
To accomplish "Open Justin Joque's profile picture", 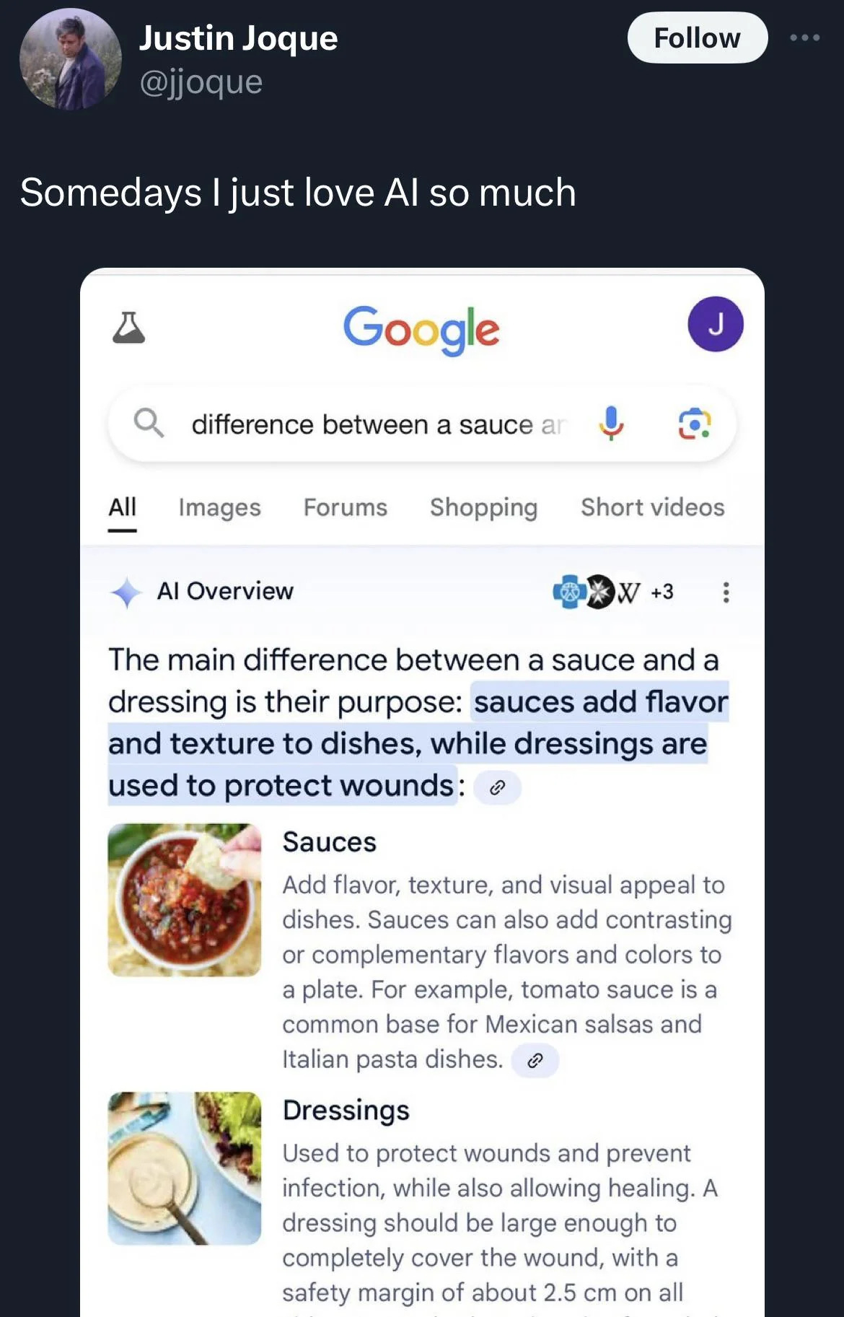I will coord(70,59).
